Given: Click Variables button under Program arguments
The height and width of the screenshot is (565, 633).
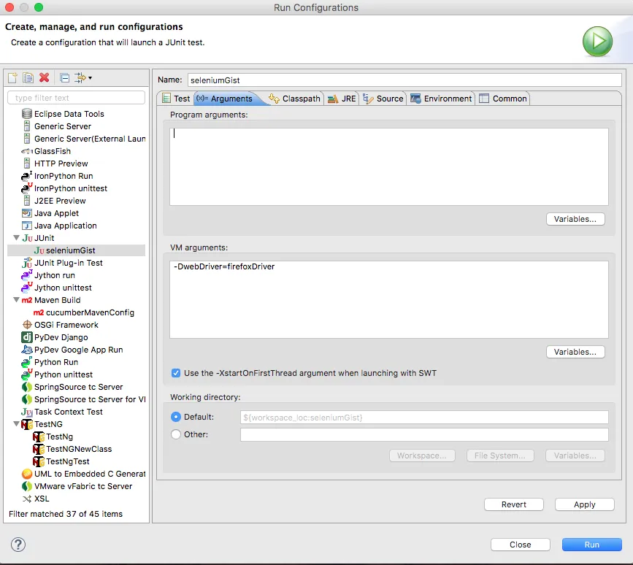Looking at the screenshot, I should point(575,219).
